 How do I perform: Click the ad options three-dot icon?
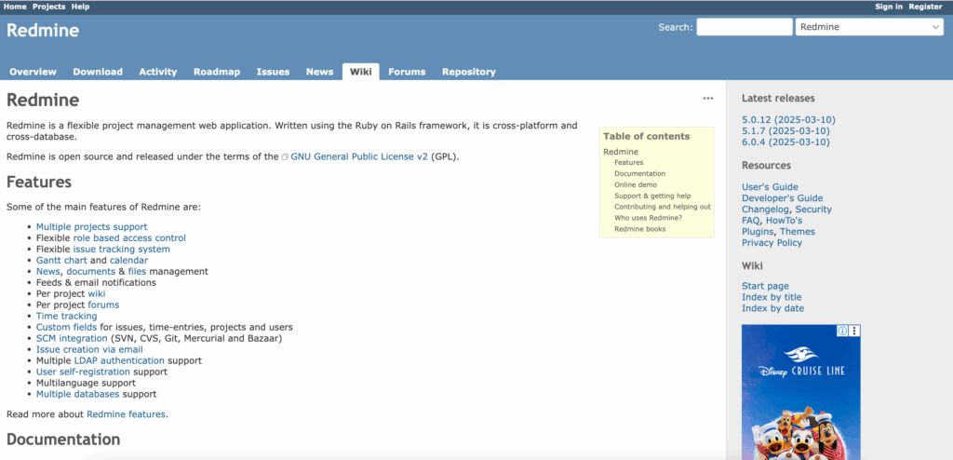854,331
